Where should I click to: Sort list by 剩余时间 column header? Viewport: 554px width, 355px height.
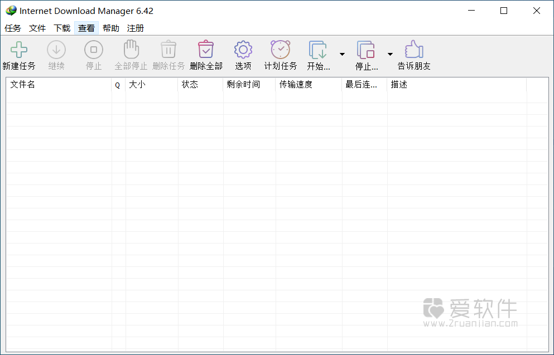click(x=249, y=85)
